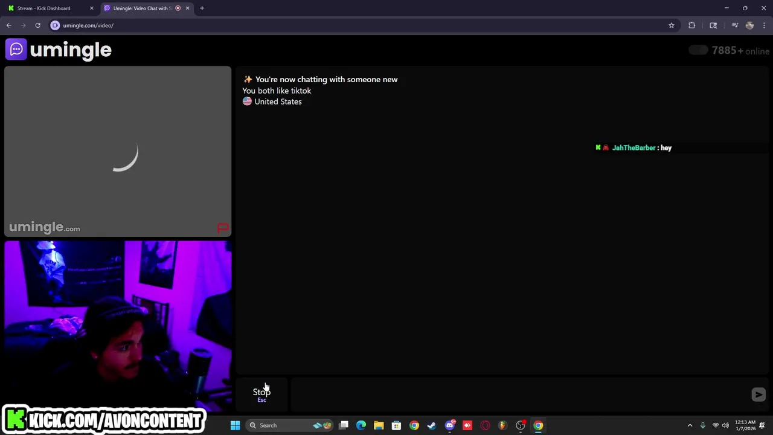Viewport: 773px width, 435px height.
Task: Toggle the switch next to online count
Action: click(698, 50)
